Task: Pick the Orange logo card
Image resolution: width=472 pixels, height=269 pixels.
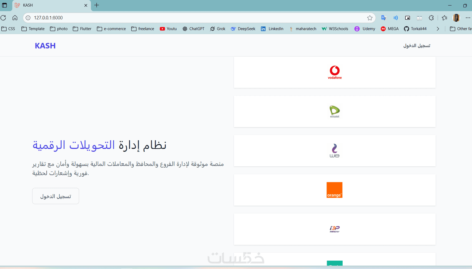Action: point(335,190)
